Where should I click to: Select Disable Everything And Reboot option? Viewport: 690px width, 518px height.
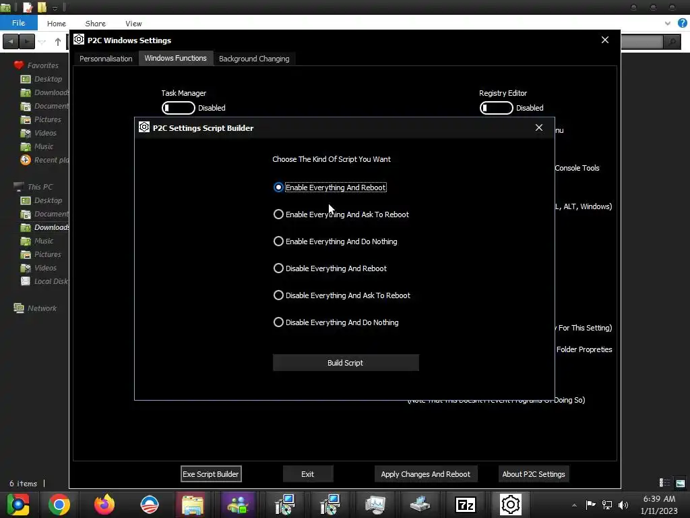[330, 268]
